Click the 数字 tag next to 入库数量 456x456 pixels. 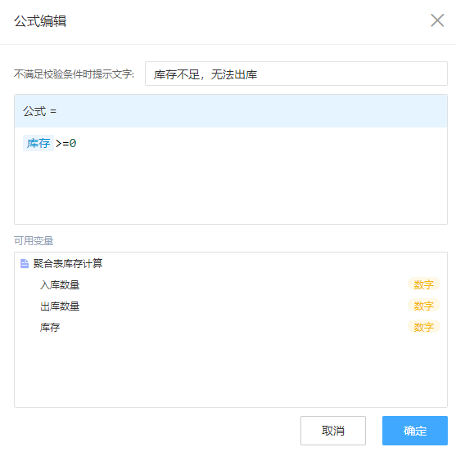pos(423,284)
